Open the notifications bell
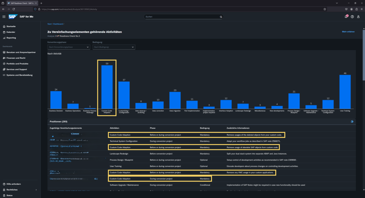365x198 pixels. (346, 16)
